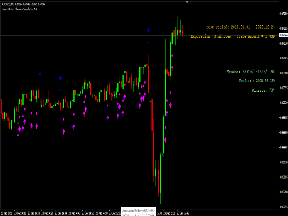
Task: Click 'Binary Option Channels Signals Ver:1.0' indicator label
Action: point(19,9)
